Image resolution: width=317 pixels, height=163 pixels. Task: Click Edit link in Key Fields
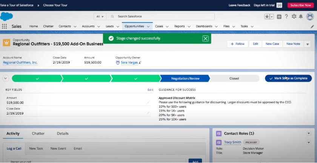[151, 90]
